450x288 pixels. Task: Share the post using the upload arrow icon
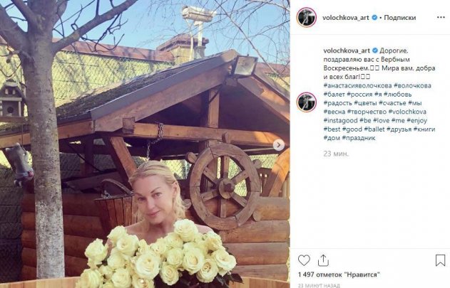(x=323, y=260)
